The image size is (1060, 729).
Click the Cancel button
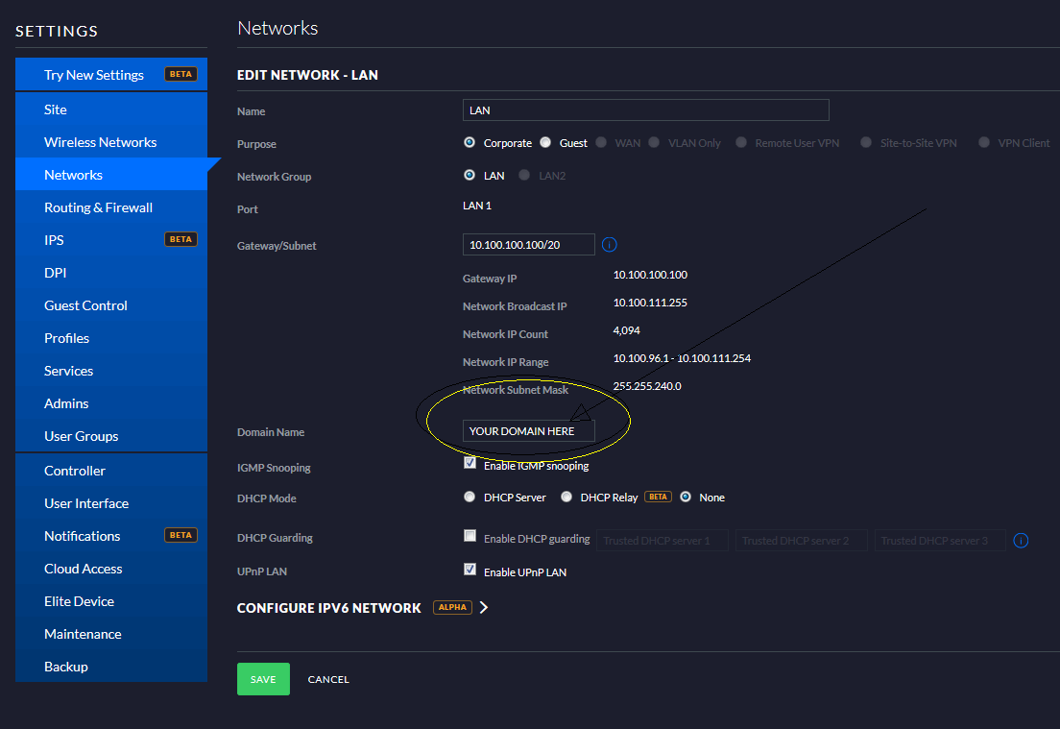328,679
